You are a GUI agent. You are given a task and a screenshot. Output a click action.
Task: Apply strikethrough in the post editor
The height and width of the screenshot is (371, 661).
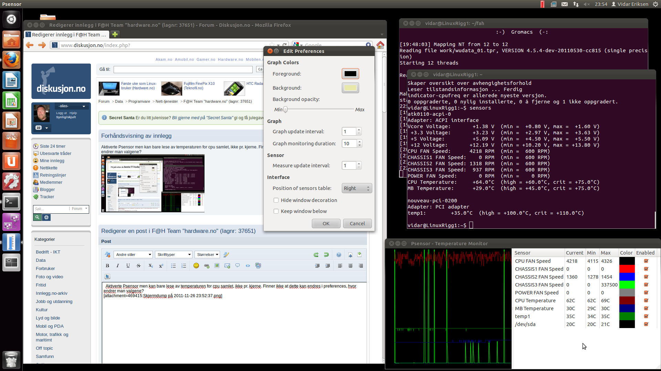tap(138, 266)
